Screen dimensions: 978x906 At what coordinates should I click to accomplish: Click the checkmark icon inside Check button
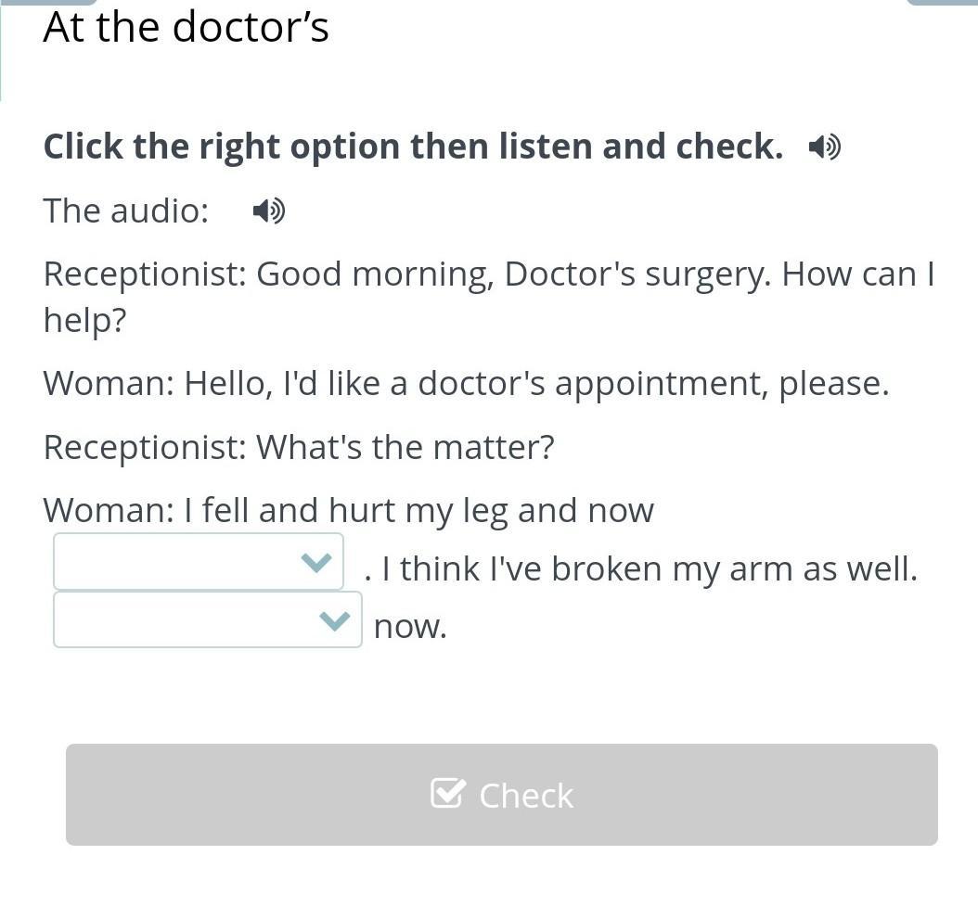[447, 794]
